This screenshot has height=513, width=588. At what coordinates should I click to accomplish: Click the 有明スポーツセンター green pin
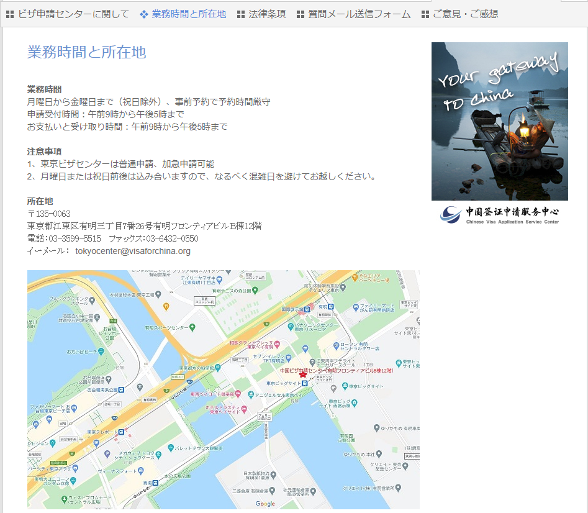pos(192,327)
